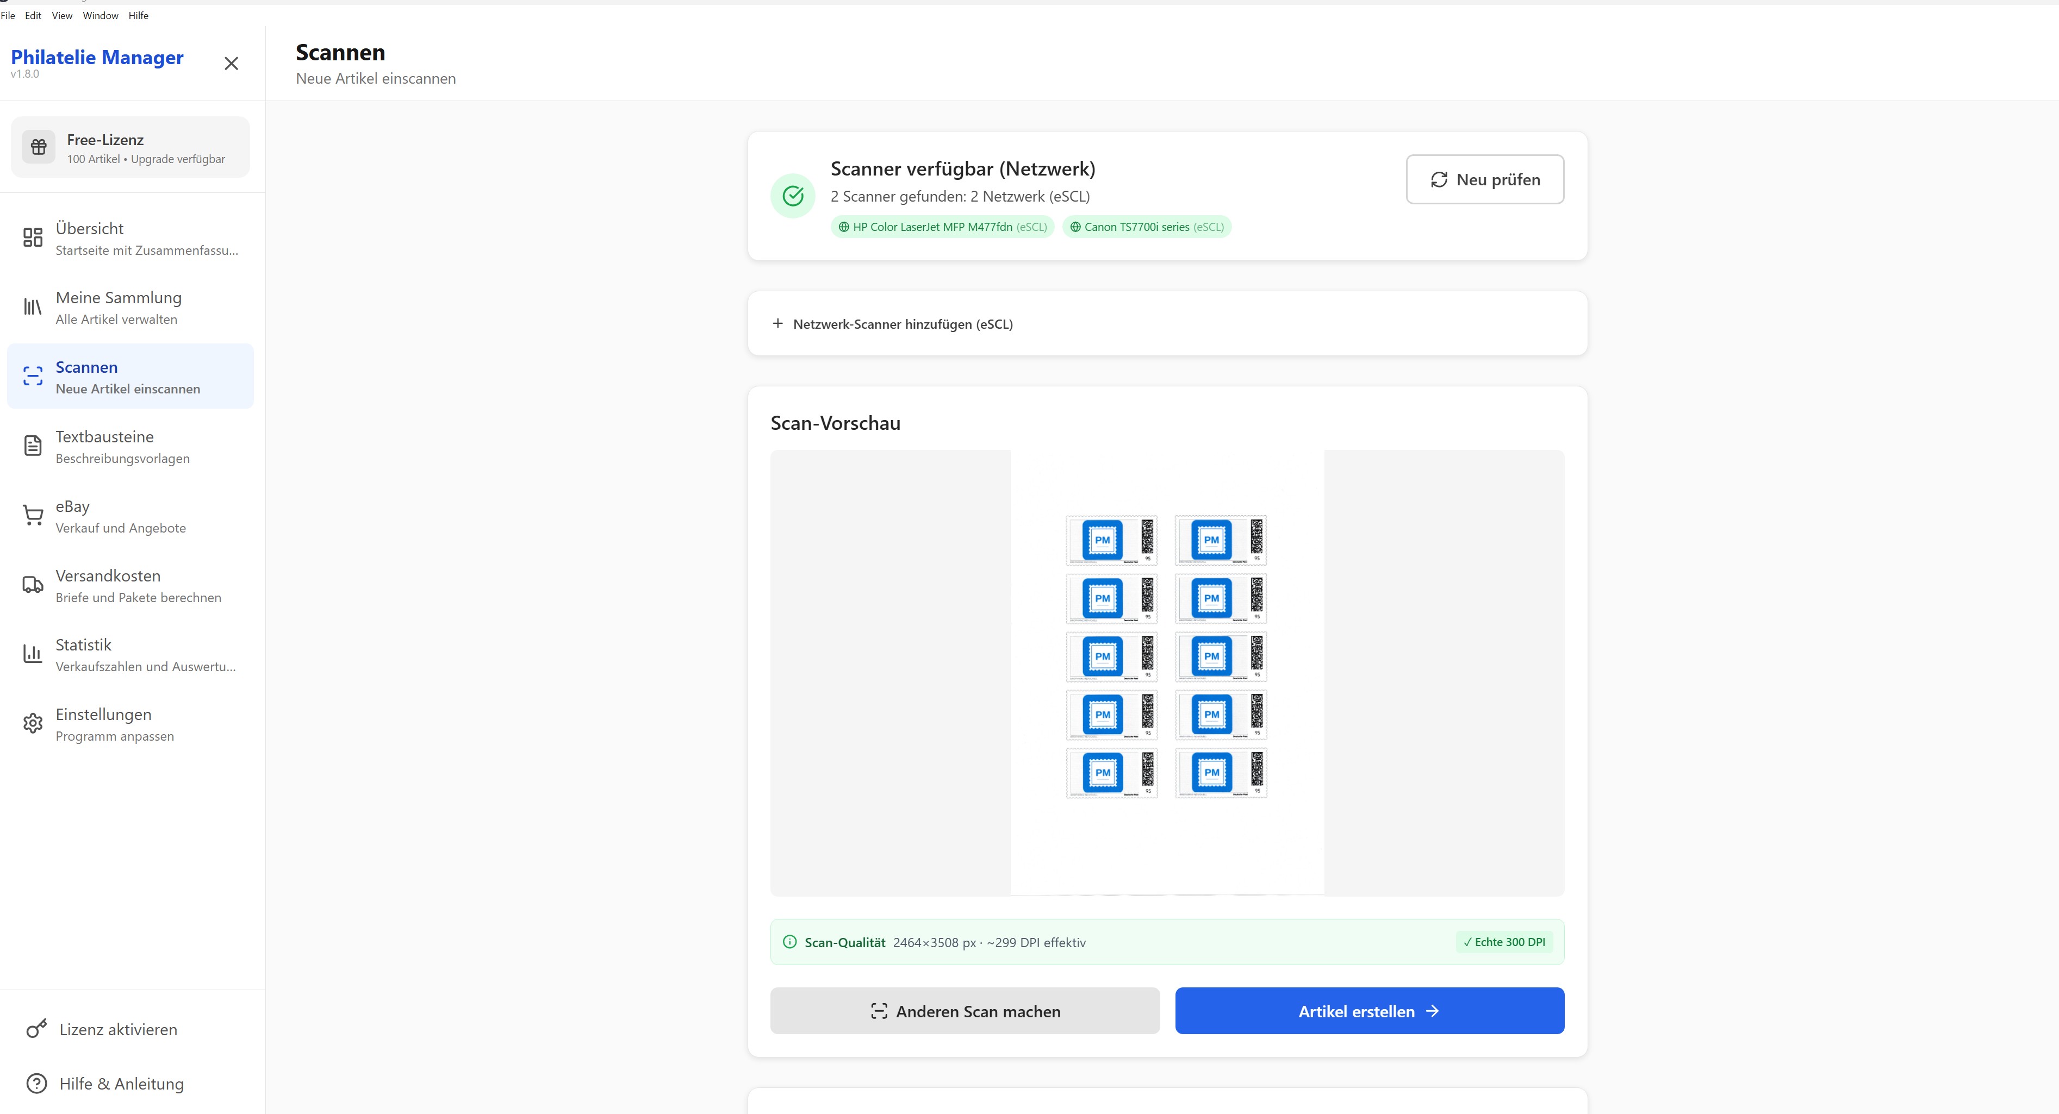The width and height of the screenshot is (2059, 1114).
Task: Select the HP Color LaserJet MFP M477fdn scanner
Action: 942,227
